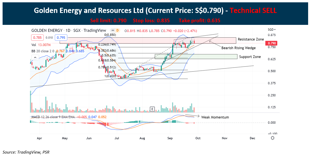Click the Take profit: 0.635 text
The height and width of the screenshot is (159, 312).
click(200, 20)
